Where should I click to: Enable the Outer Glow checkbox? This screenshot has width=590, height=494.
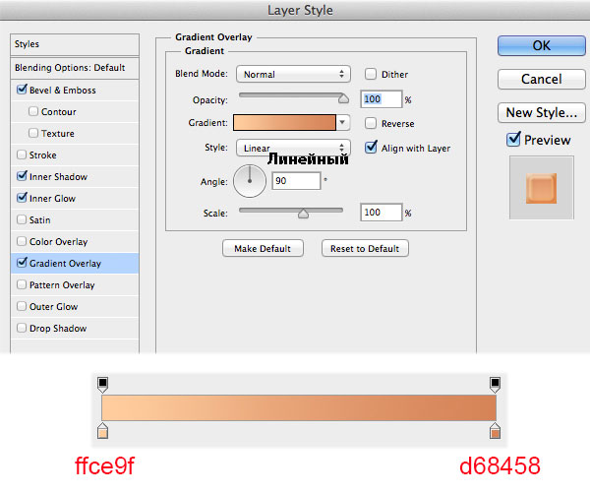pyautogui.click(x=22, y=306)
